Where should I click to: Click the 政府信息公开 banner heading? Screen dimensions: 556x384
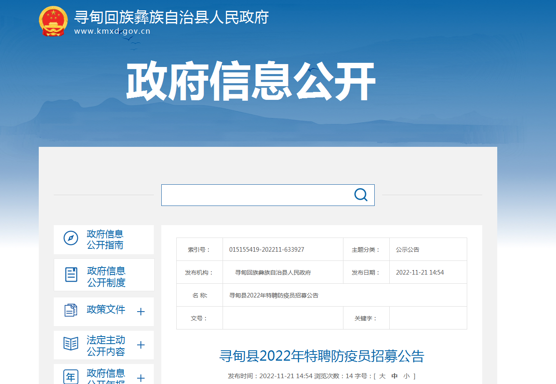click(251, 82)
